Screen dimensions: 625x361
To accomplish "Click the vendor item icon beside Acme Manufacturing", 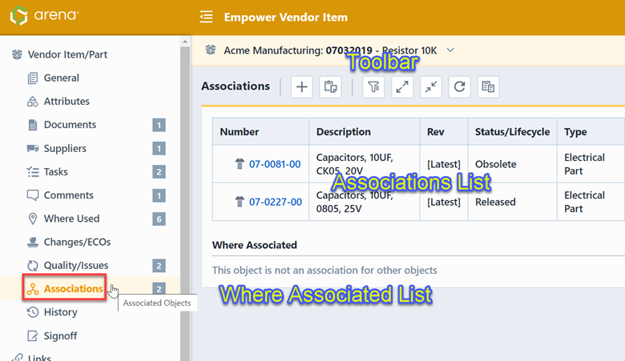I will [211, 50].
